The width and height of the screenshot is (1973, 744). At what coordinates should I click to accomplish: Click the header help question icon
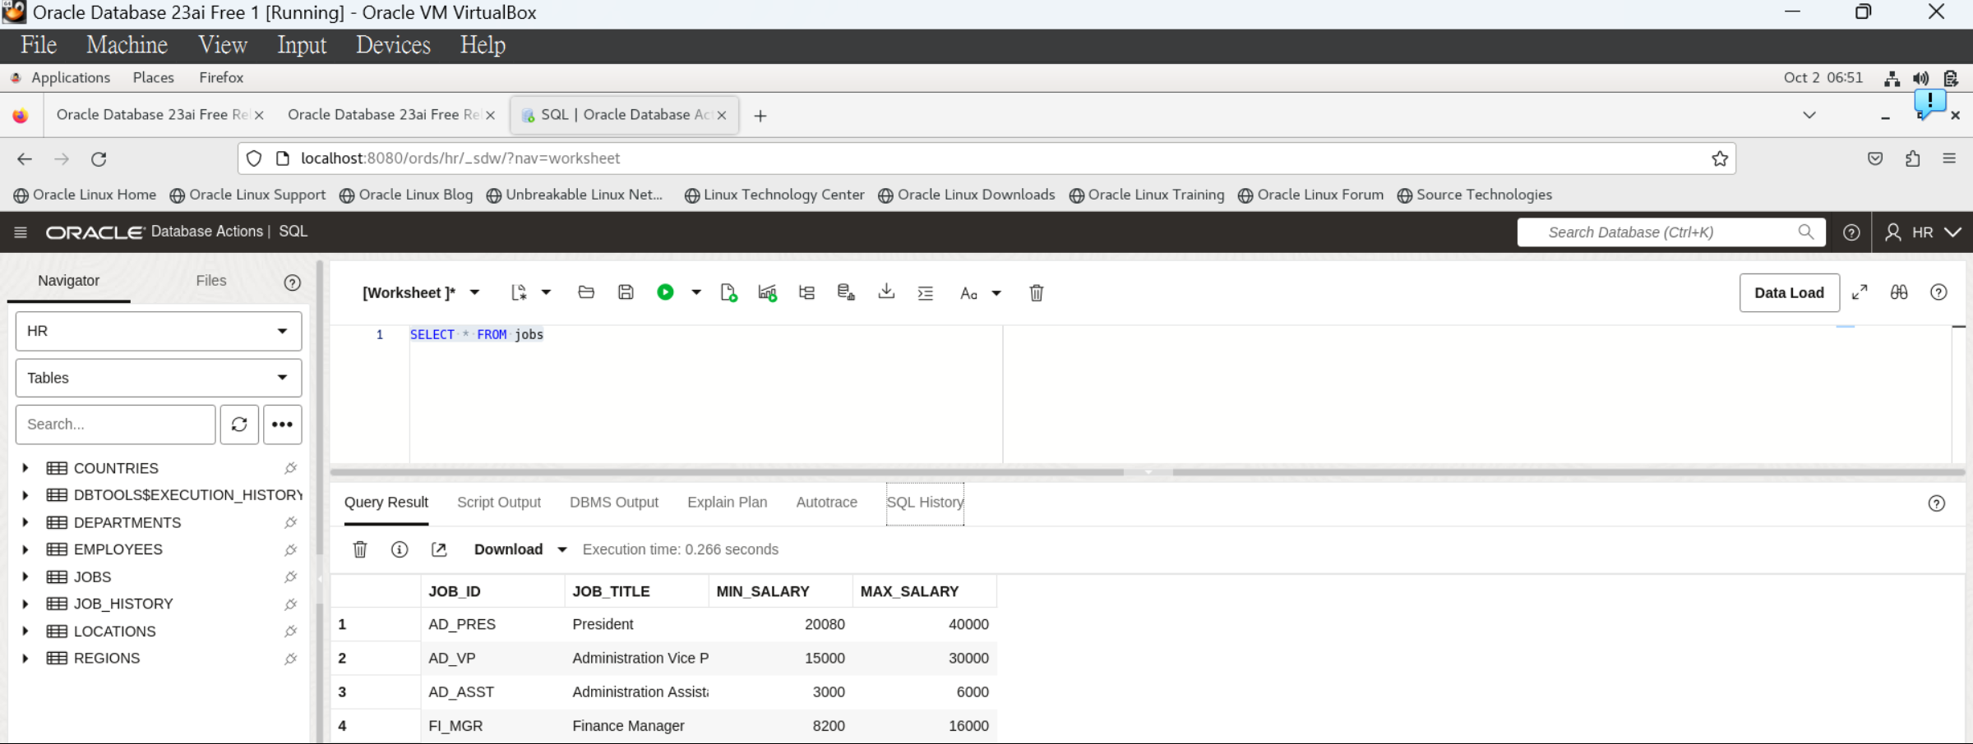click(x=1851, y=232)
